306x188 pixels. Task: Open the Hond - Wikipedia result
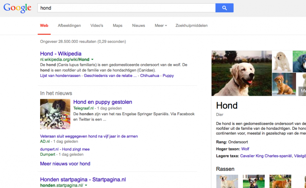pyautogui.click(x=61, y=54)
